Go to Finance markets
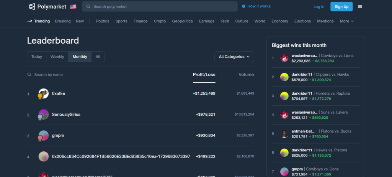This screenshot has width=392, height=177. click(x=140, y=21)
